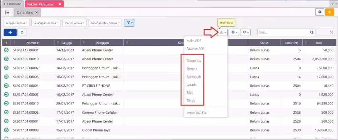Open the settings gear button at top right
The height and width of the screenshot is (140, 338).
tap(320, 12)
